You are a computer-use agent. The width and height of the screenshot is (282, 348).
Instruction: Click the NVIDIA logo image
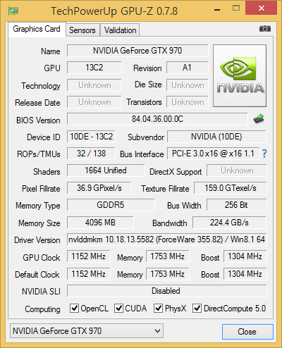coord(240,75)
